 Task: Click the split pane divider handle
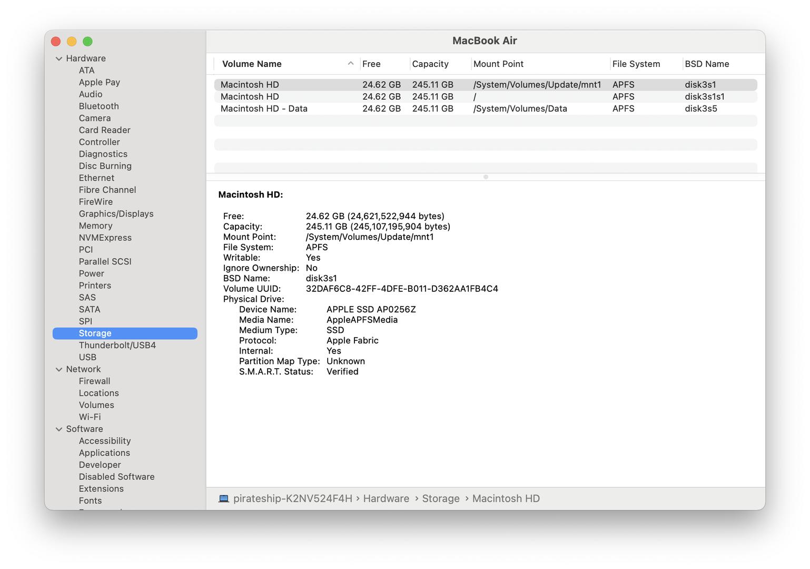point(486,177)
